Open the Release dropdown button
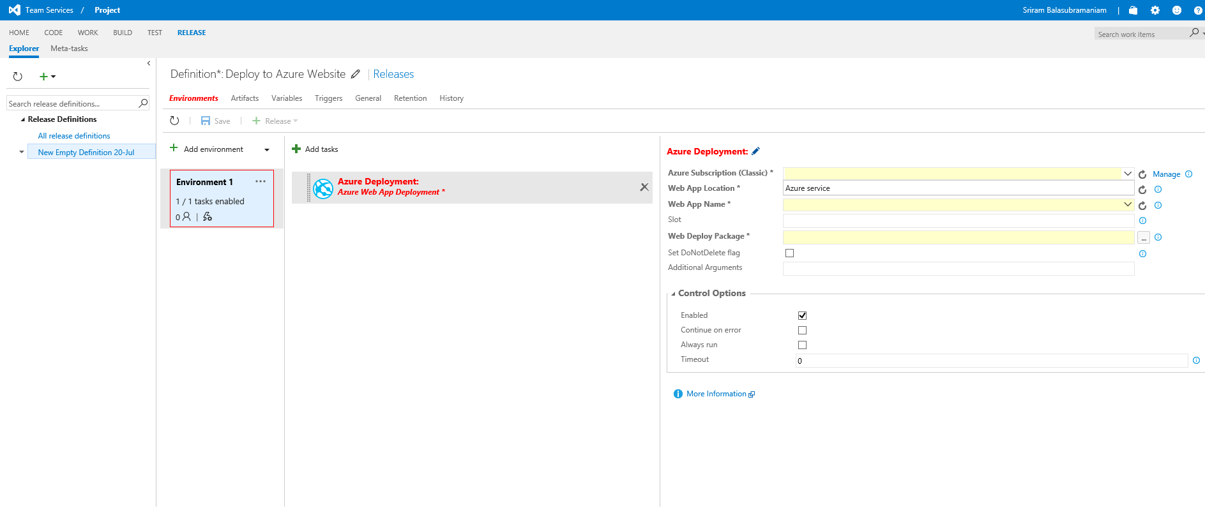Screen dimensions: 1205x524 coord(275,121)
